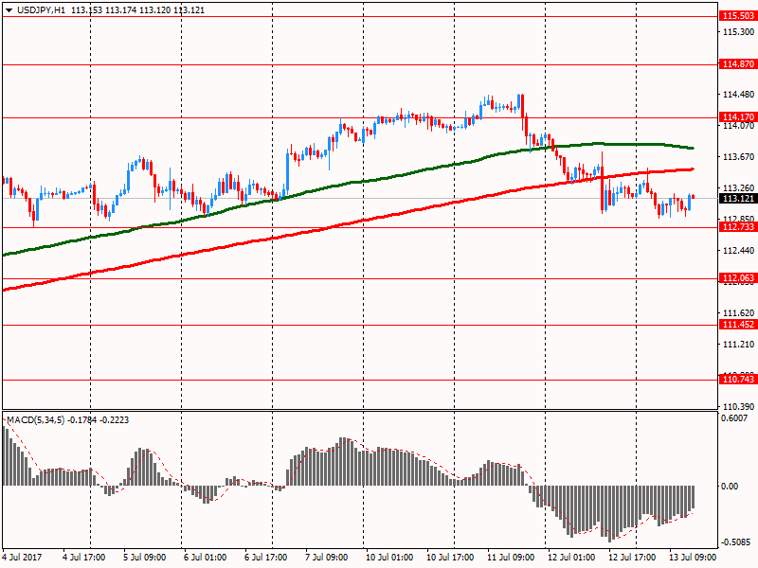This screenshot has height=568, width=758.
Task: Click the 4 Jul 17:00 time axis label
Action: [84, 558]
